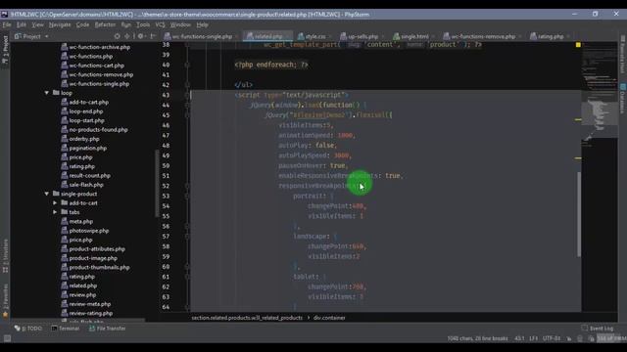Open the Refactor menu
Viewport: 627px width, 352px height.
tap(105, 24)
